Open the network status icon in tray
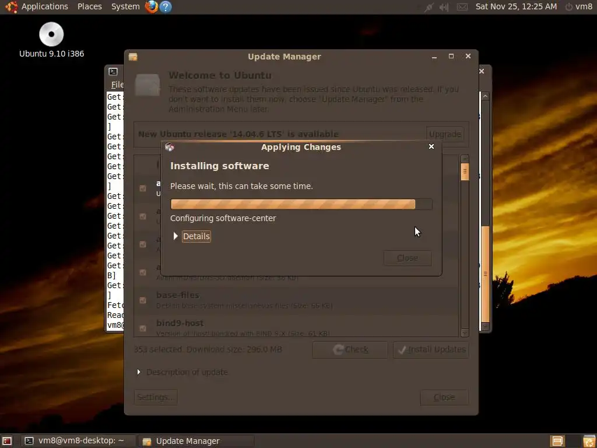Screen dimensions: 597x448 [x=429, y=7]
